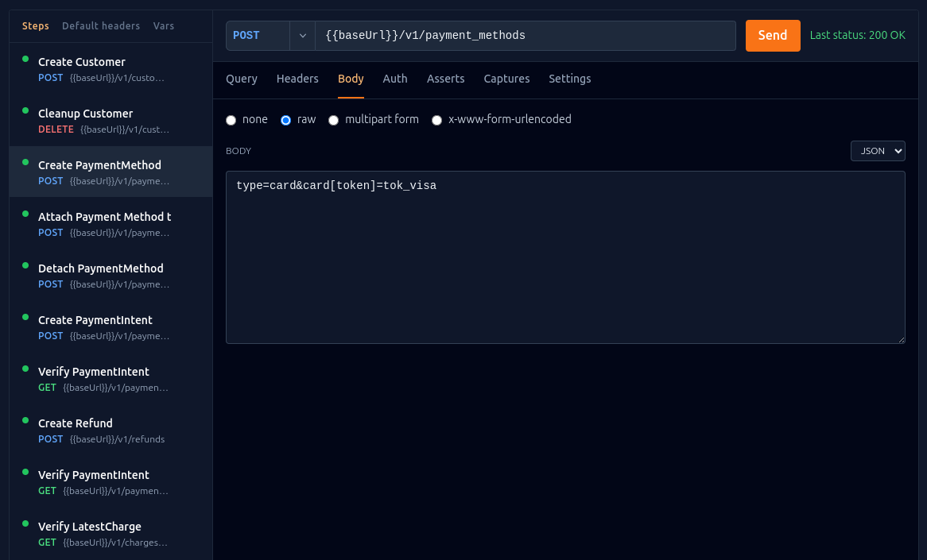Click the resize grip of body textarea
This screenshot has width=927, height=560.
pos(901,339)
